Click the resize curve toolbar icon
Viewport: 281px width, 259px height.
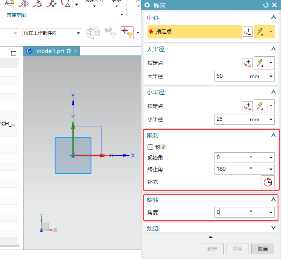(x=52, y=3)
